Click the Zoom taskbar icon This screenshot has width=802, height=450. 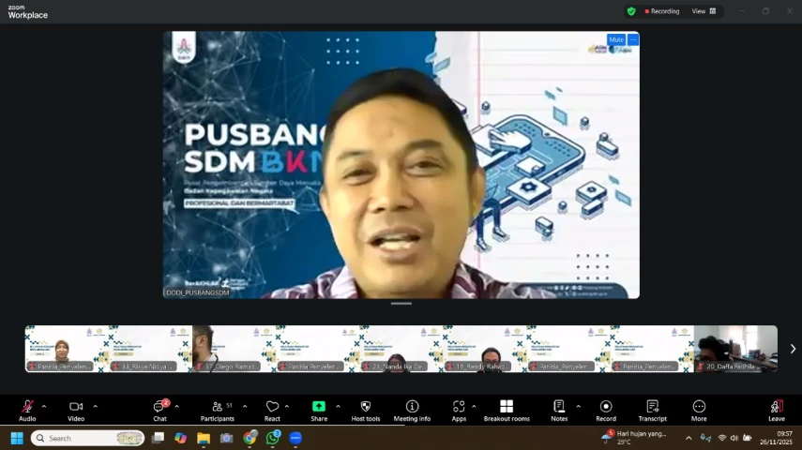click(x=295, y=438)
